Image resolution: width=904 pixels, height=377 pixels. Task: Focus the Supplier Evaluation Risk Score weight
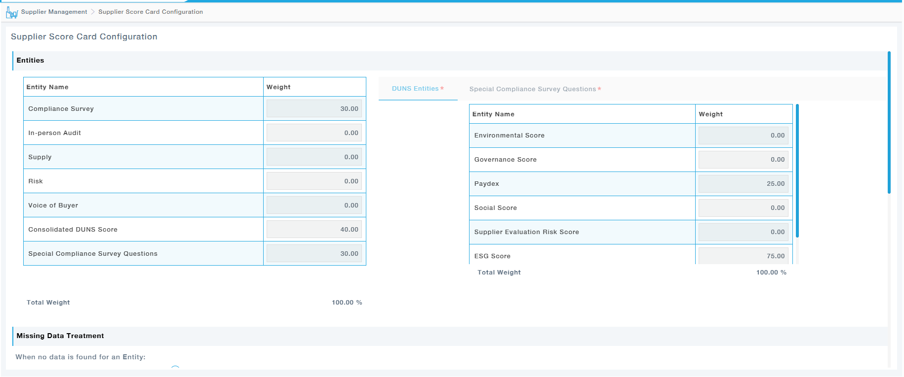point(743,232)
